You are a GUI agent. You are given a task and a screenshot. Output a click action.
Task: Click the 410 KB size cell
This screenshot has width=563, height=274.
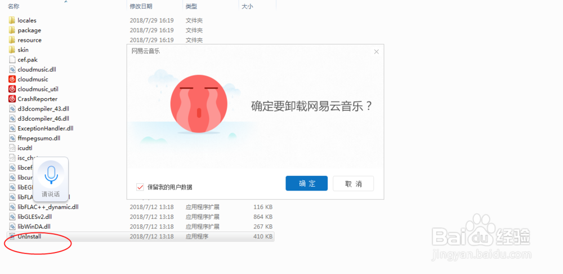(263, 236)
